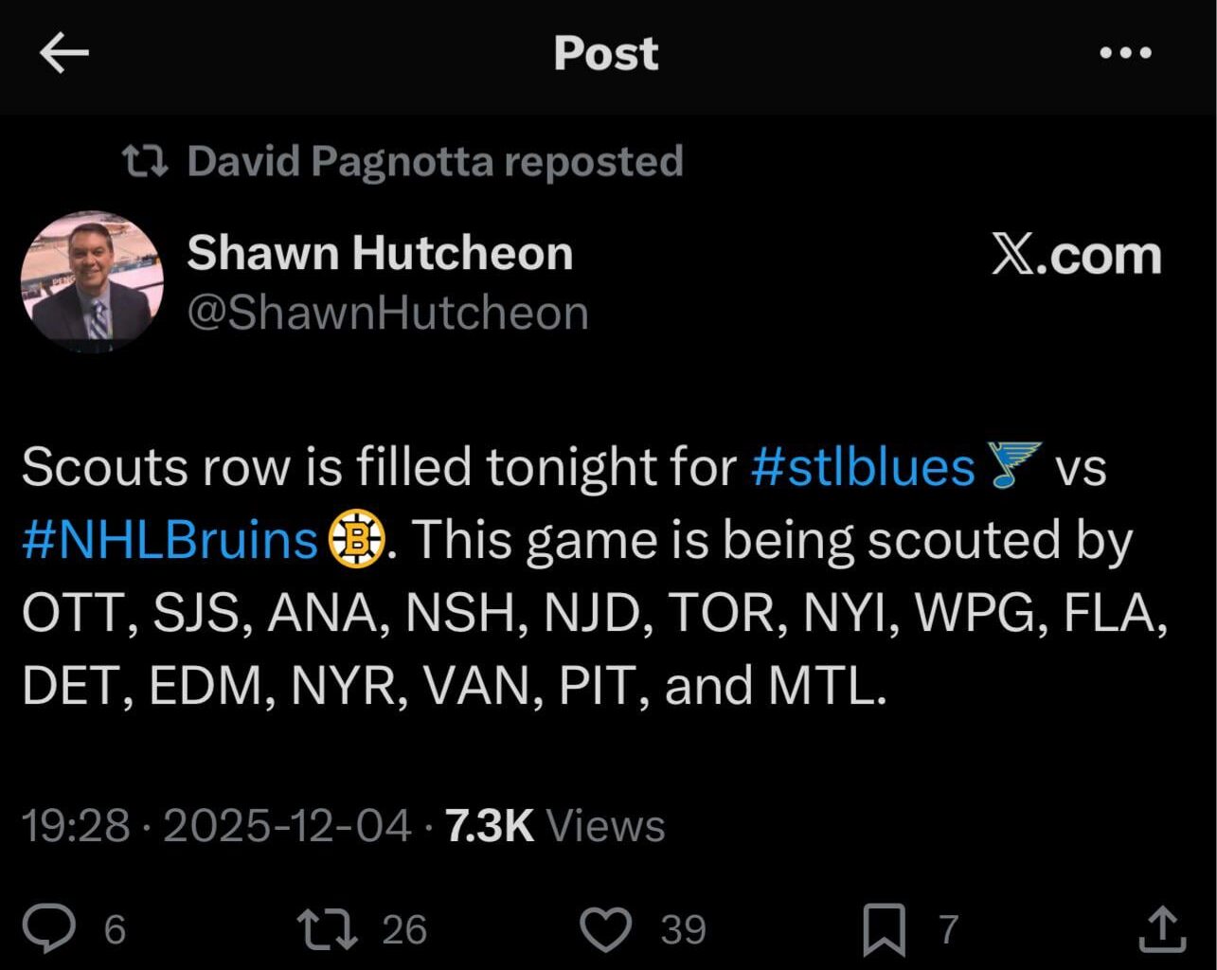
Task: Open Shawn Hutcheon's profile picture
Action: [x=90, y=280]
